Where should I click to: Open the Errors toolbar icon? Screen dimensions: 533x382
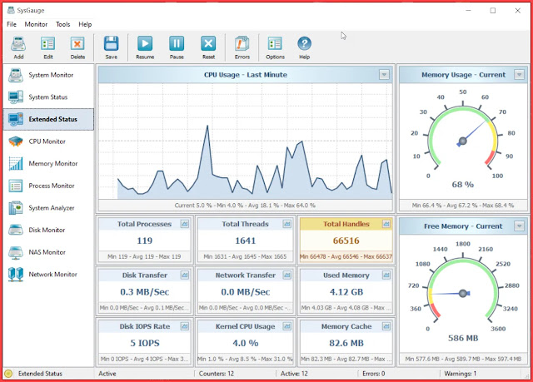click(x=242, y=44)
